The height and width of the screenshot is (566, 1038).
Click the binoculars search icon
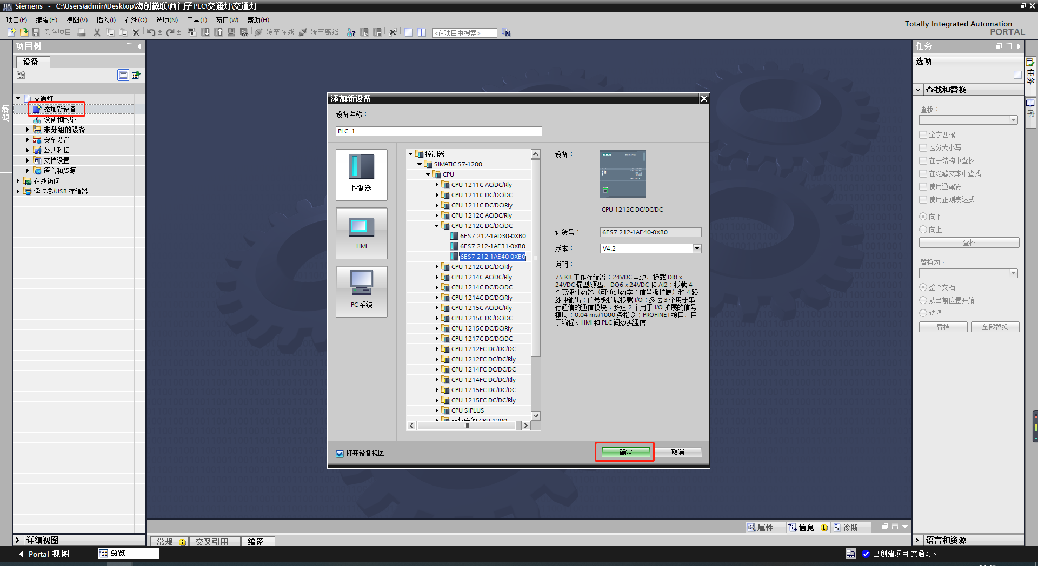click(507, 32)
